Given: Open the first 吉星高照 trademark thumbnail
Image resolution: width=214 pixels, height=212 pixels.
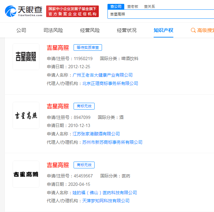Looking at the screenshot, I should (x=26, y=57).
